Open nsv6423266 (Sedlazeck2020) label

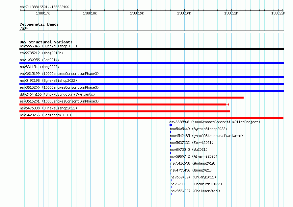(45, 115)
